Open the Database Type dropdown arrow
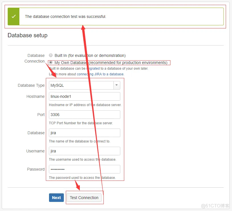The height and width of the screenshot is (211, 232). [x=117, y=85]
